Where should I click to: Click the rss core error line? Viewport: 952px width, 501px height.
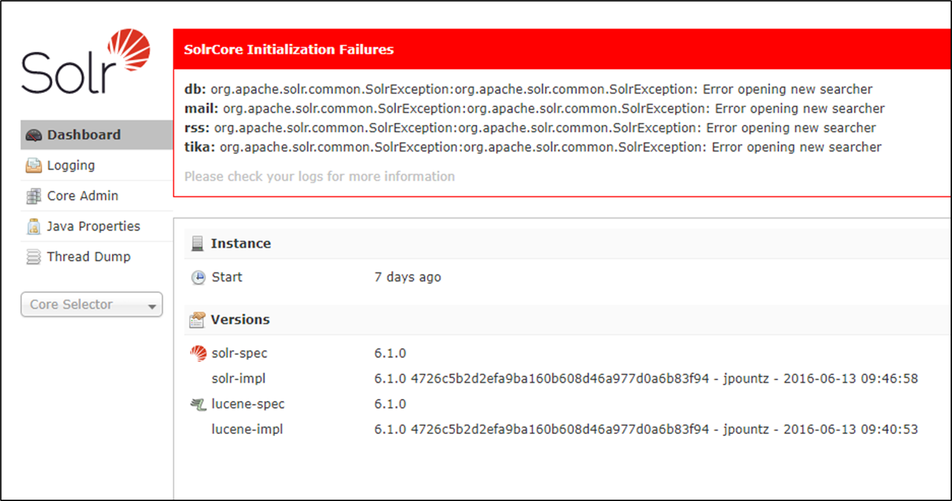pos(530,128)
